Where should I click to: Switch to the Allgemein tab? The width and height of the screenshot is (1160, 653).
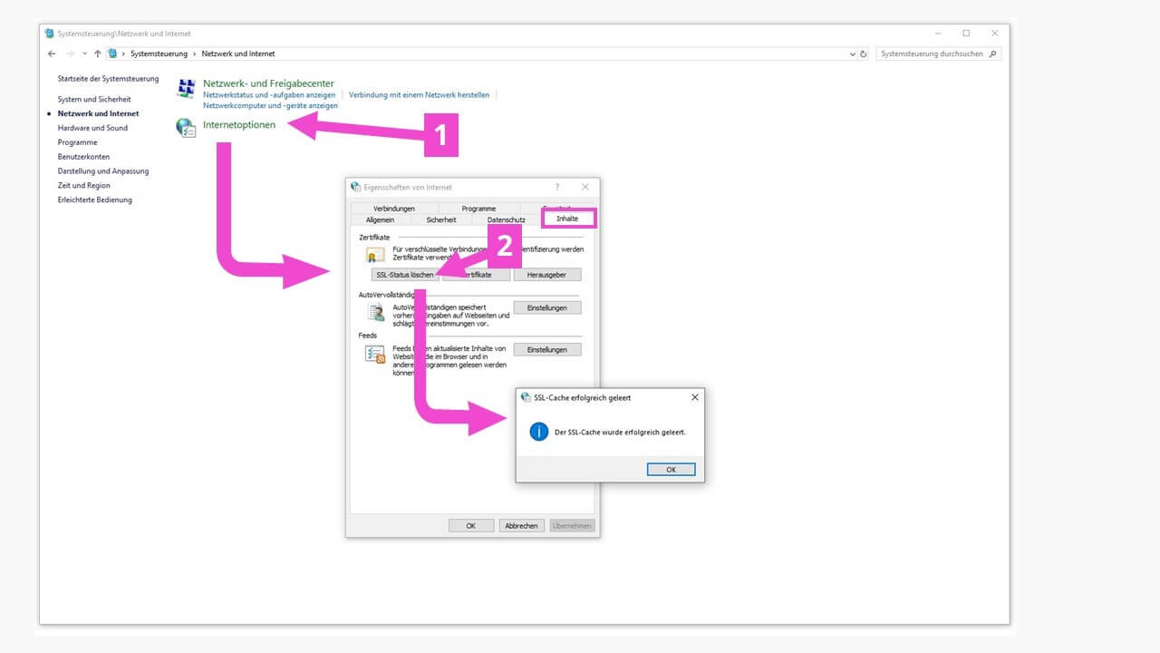click(380, 219)
